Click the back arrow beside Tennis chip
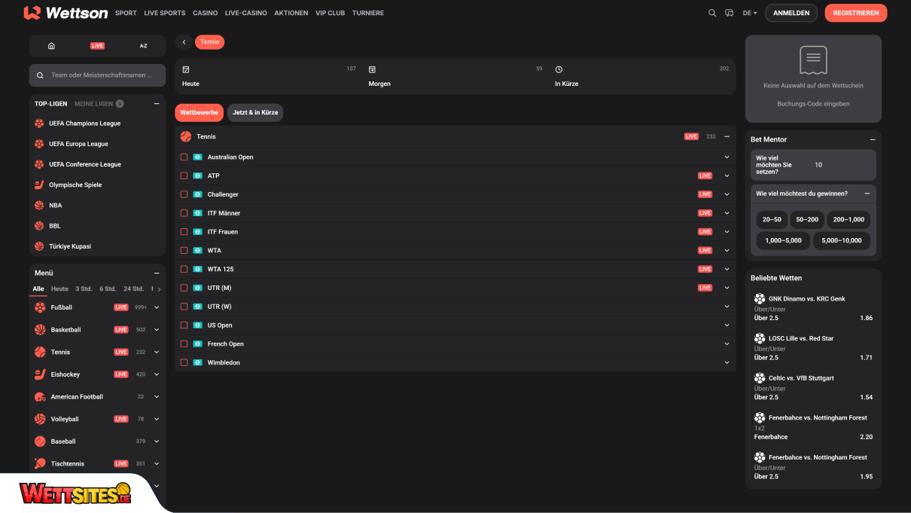 click(x=184, y=42)
